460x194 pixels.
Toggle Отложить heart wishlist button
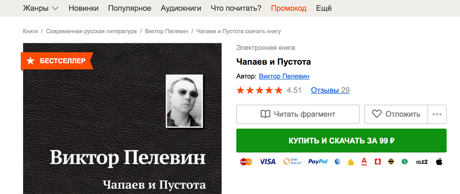[x=396, y=114]
